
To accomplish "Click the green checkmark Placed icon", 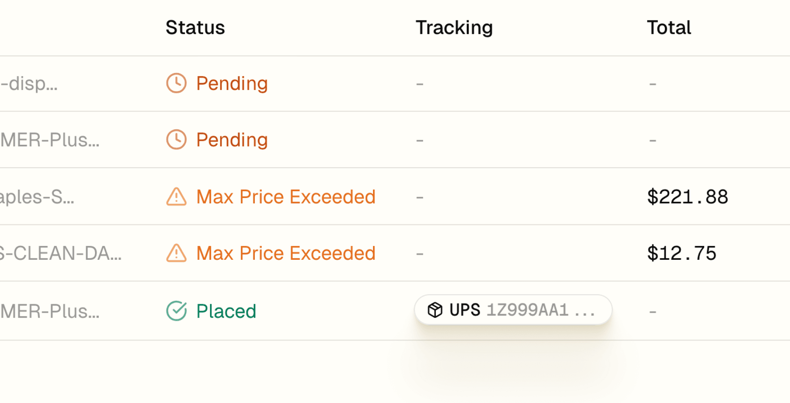I will [x=176, y=311].
